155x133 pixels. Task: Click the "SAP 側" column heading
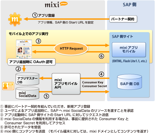point(130,5)
